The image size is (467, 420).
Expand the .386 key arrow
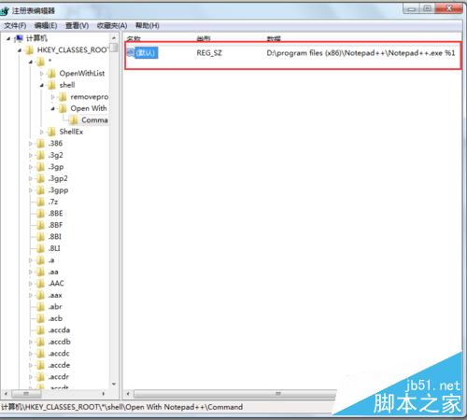tap(31, 144)
